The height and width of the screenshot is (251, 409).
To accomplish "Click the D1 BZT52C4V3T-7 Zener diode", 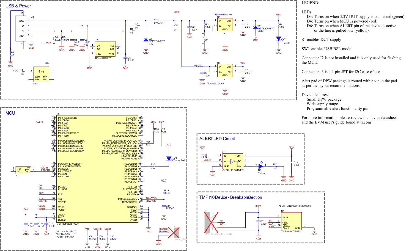I will point(256,27).
